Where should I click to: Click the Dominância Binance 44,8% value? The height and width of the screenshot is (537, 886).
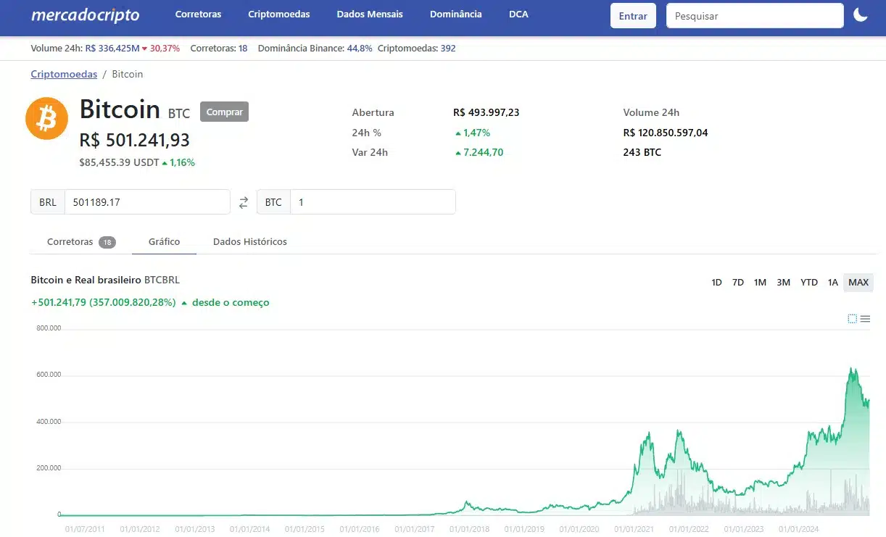pyautogui.click(x=360, y=49)
